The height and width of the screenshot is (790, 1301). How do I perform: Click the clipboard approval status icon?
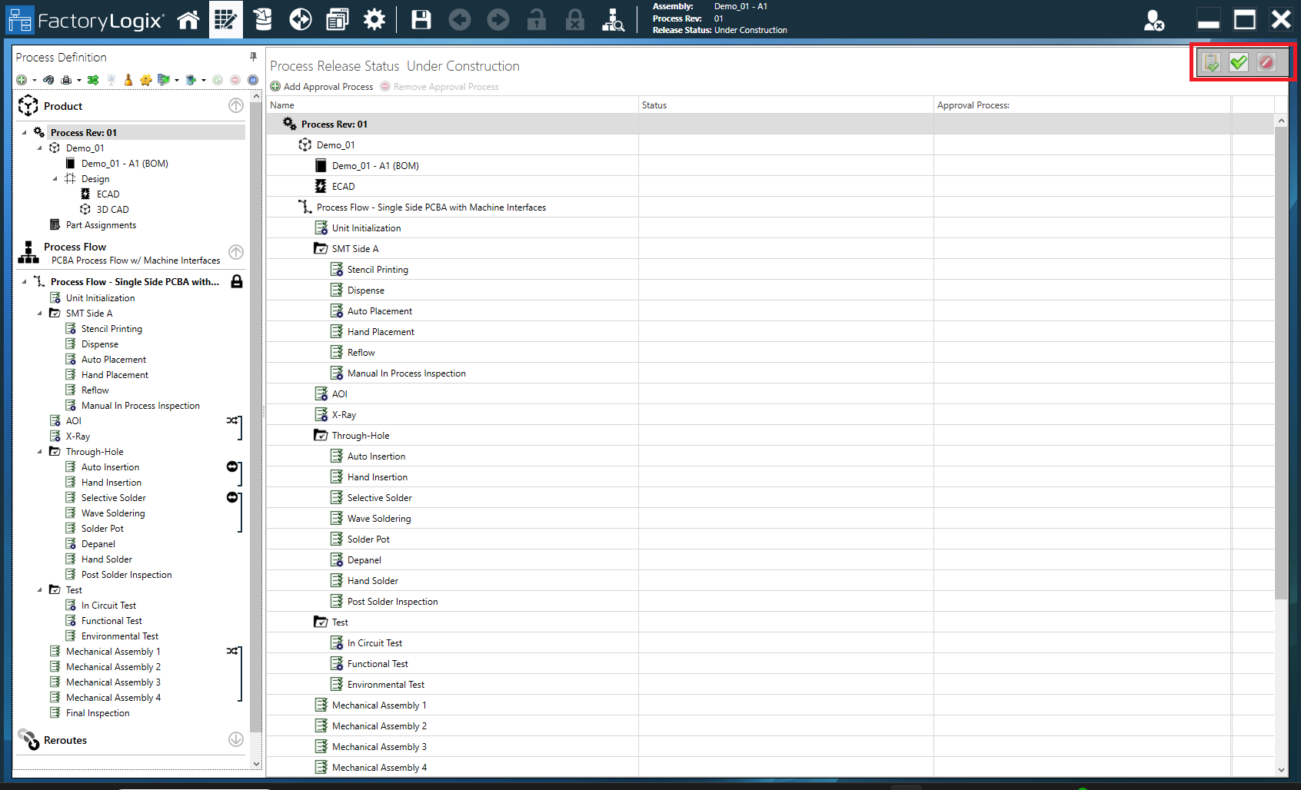(x=1211, y=62)
